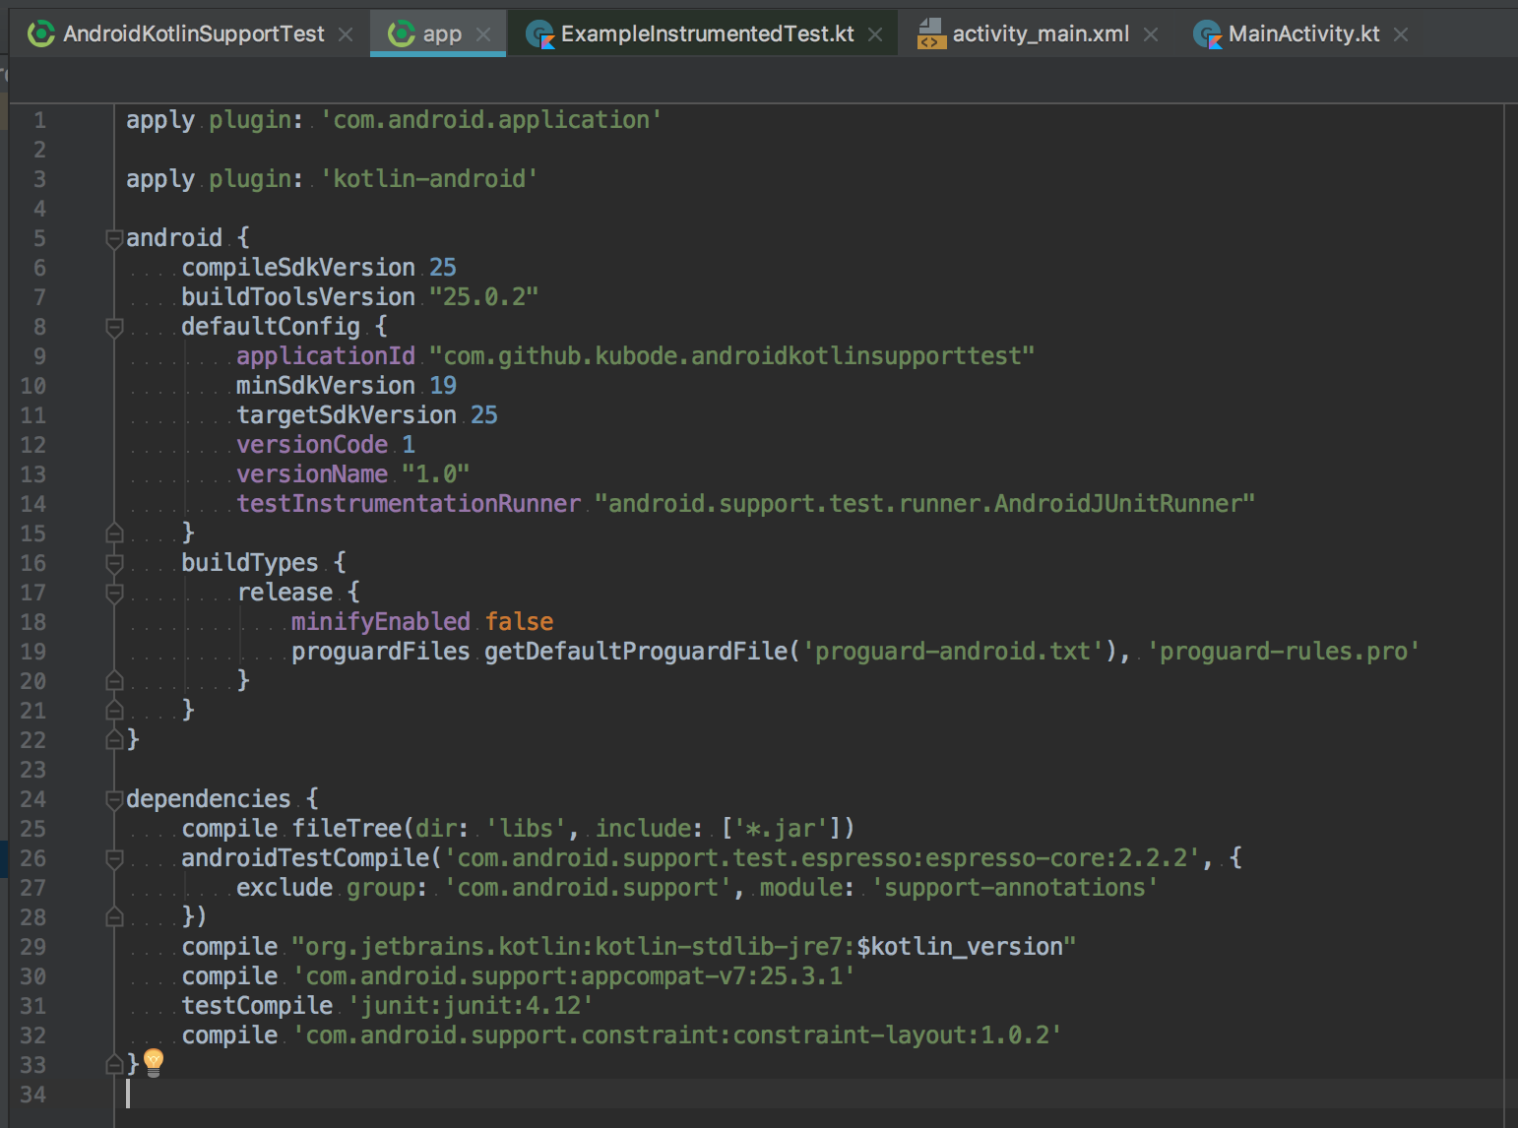Click the applicationId package string
The height and width of the screenshot is (1128, 1518).
[x=732, y=356]
